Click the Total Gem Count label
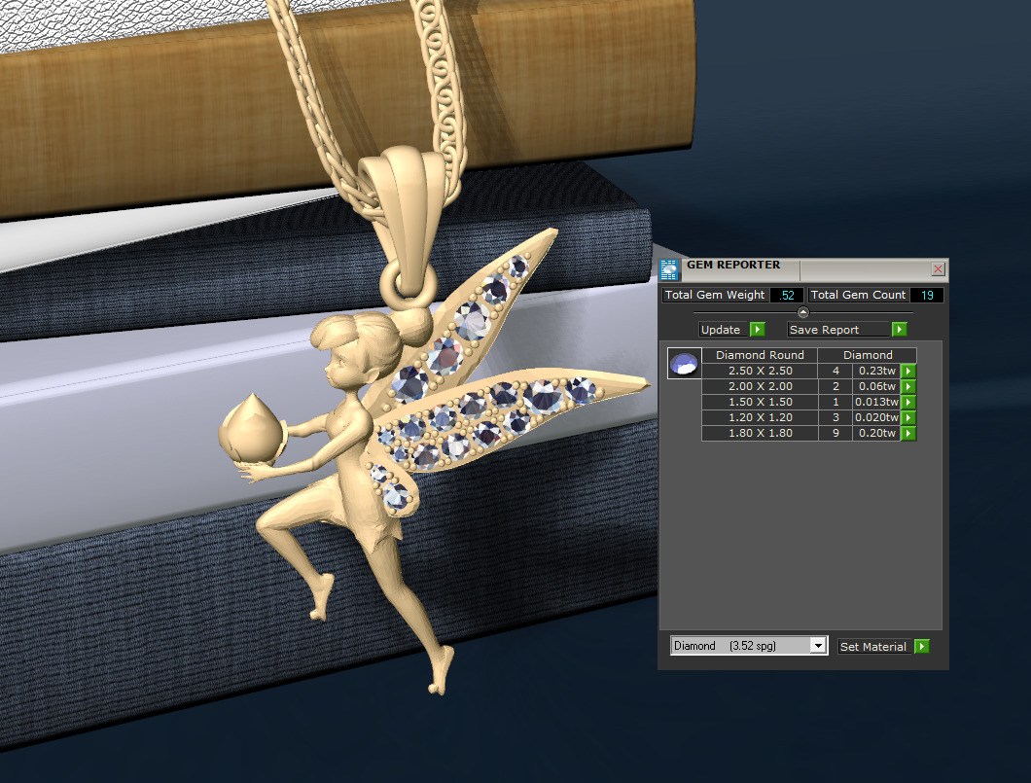Screen dimensions: 1031x783 (858, 295)
